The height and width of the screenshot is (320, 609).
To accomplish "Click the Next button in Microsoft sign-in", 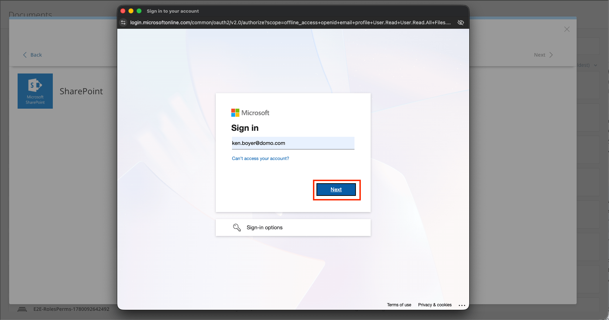I will coord(336,190).
